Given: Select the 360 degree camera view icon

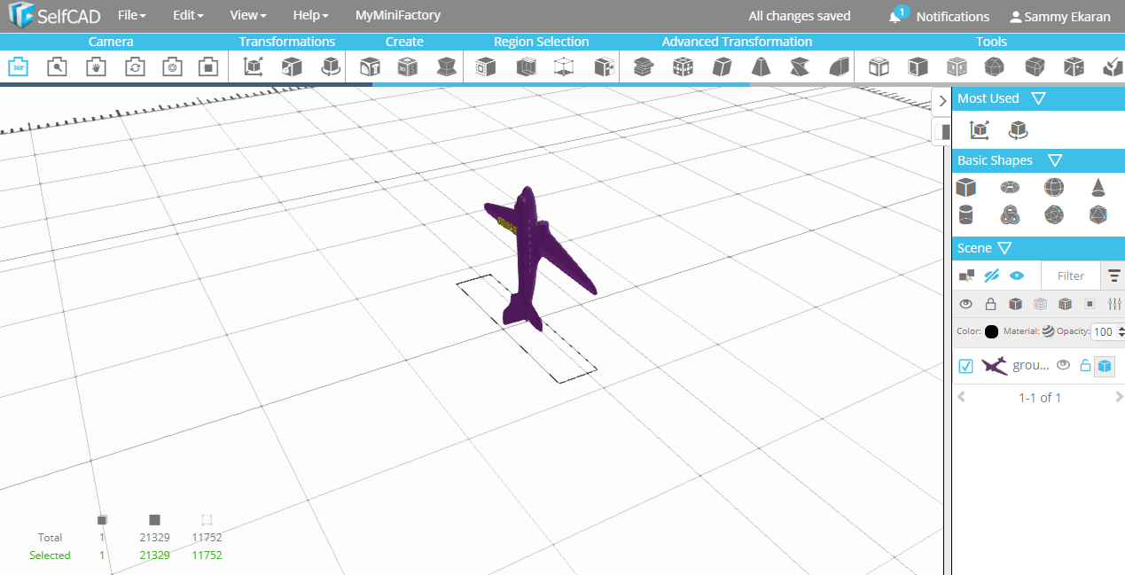Looking at the screenshot, I should [x=19, y=66].
